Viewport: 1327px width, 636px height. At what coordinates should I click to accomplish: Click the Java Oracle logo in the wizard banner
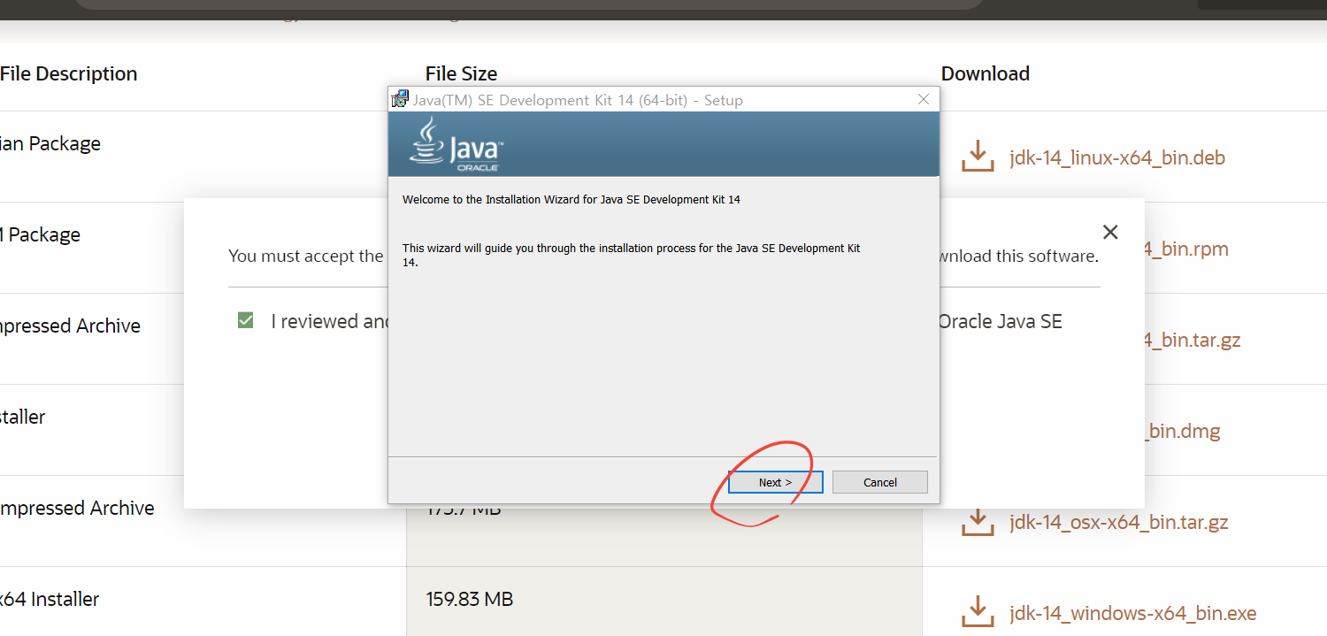pyautogui.click(x=456, y=144)
